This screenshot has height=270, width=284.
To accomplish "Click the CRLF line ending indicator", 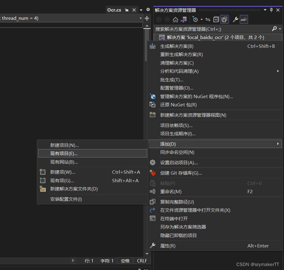I will pyautogui.click(x=142, y=261).
